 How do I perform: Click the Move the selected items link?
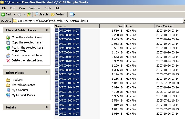pyautogui.click(x=27, y=37)
